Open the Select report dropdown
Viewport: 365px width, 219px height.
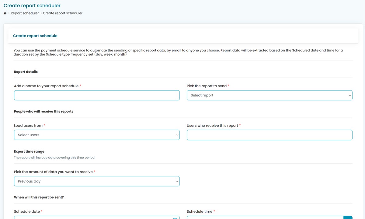click(269, 95)
